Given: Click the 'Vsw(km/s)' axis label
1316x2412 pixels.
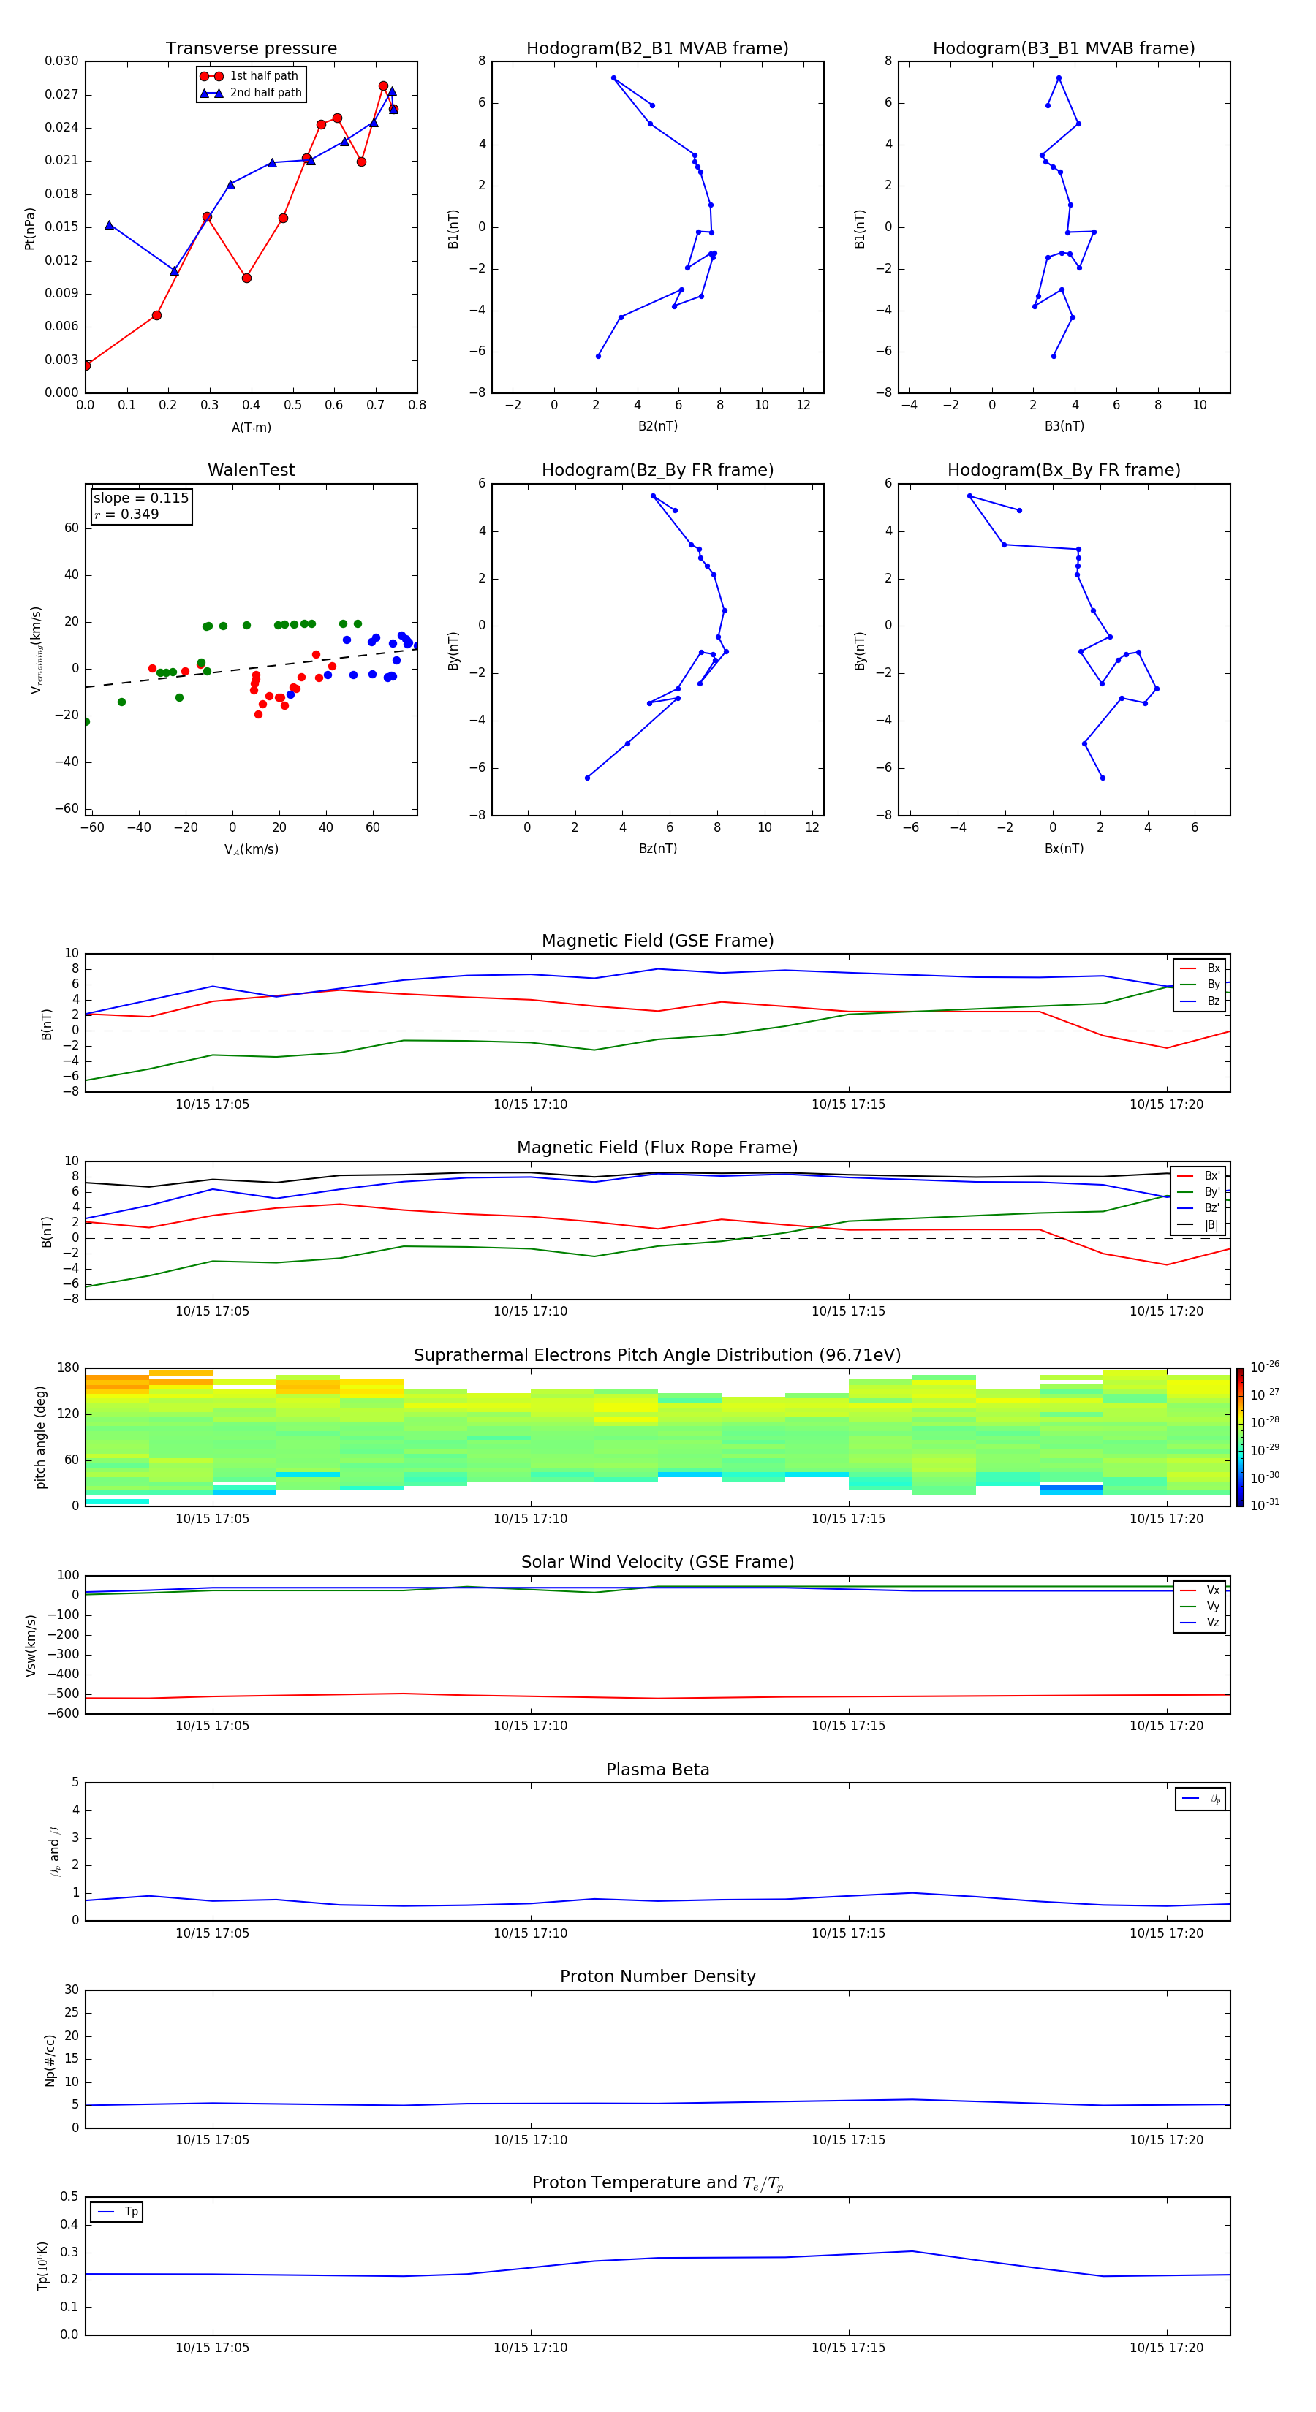Looking at the screenshot, I should [x=30, y=1645].
